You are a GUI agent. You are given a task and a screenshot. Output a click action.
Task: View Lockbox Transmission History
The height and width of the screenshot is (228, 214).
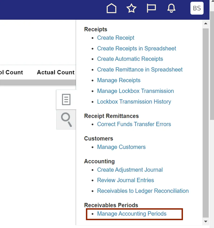[x=134, y=102]
